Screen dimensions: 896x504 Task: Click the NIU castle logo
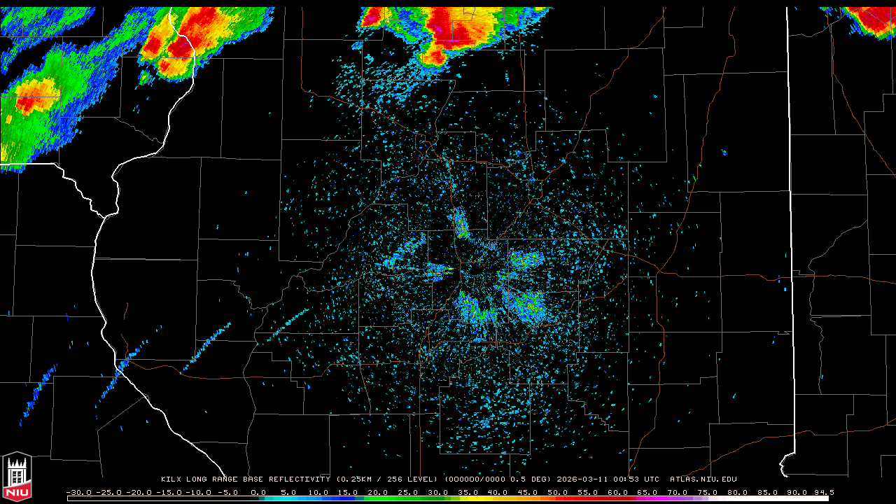pos(17,477)
